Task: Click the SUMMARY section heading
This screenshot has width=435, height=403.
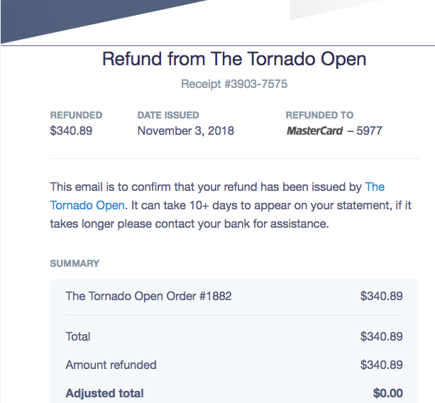Action: click(x=75, y=263)
